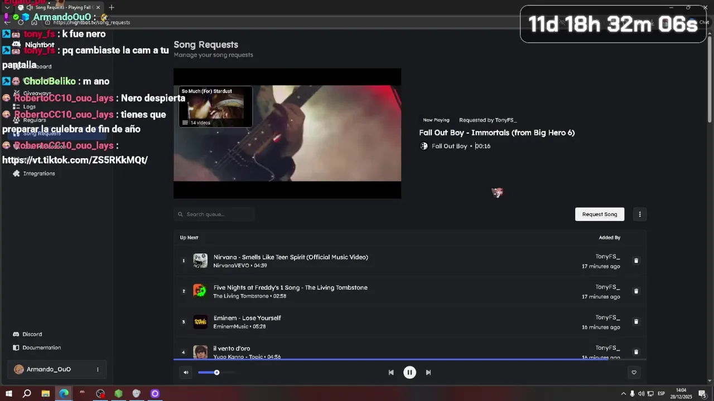Open Armando_OuO account options menu
714x401 pixels.
(x=98, y=370)
